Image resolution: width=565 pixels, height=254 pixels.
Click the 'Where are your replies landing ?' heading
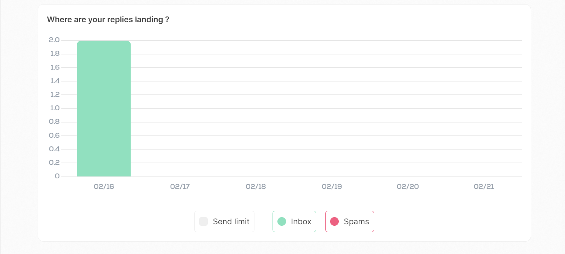pos(108,20)
